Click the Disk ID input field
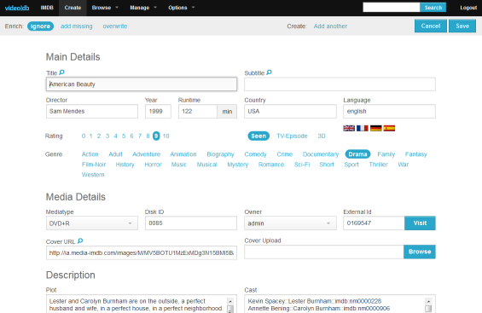Viewport: 482px width, 313px height. click(191, 223)
